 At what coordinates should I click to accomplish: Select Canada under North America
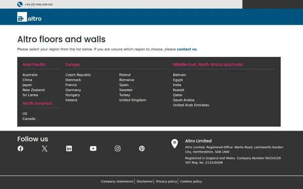tap(29, 119)
